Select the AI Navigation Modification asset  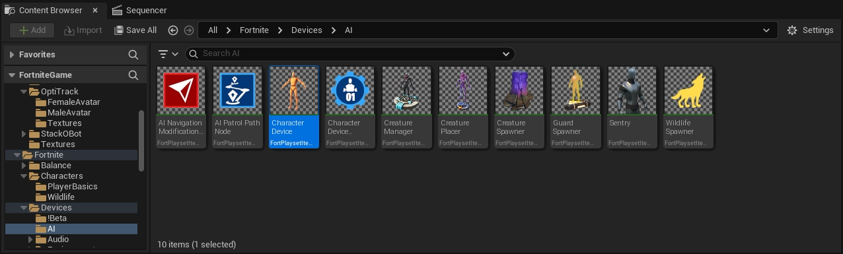pyautogui.click(x=180, y=106)
